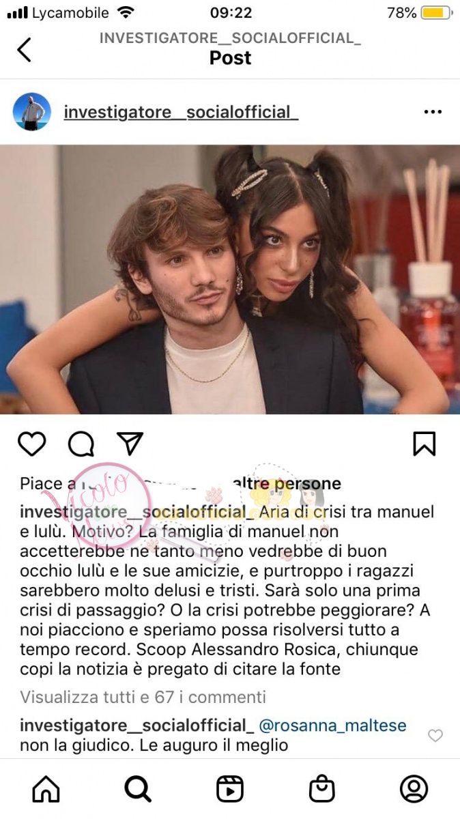
Task: Open the Profile tab
Action: [x=414, y=789]
